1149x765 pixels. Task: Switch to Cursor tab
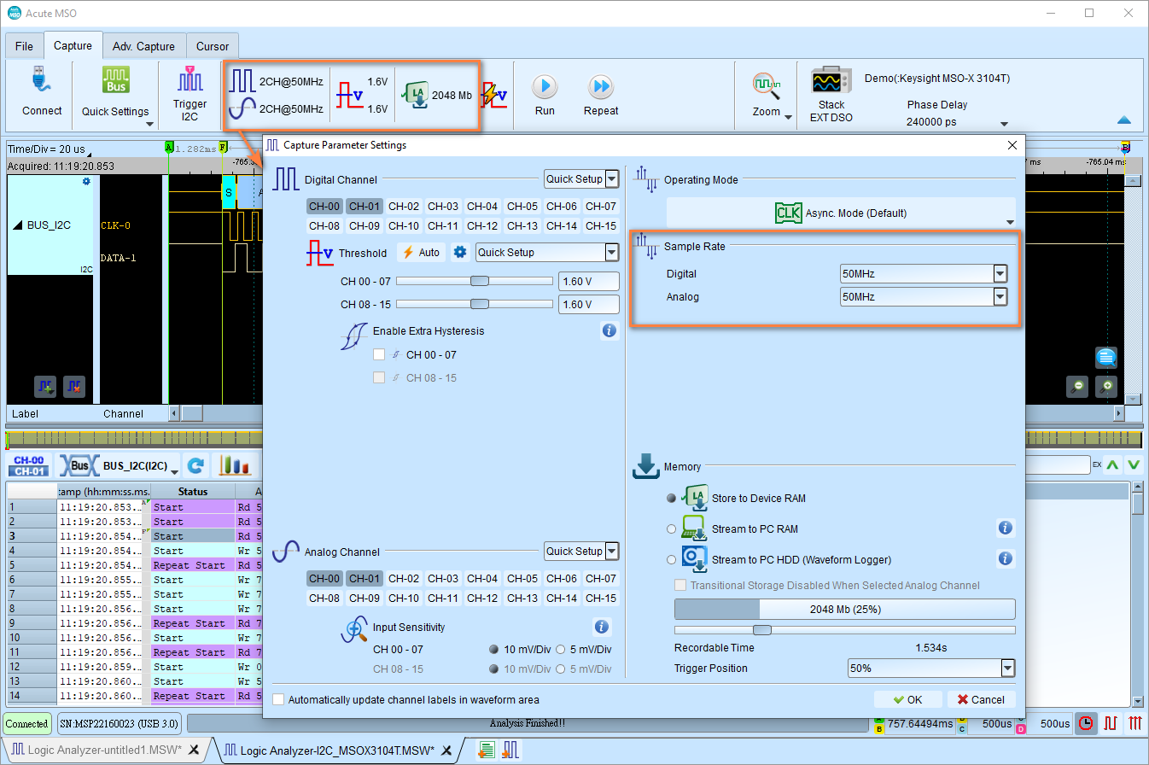pos(213,46)
